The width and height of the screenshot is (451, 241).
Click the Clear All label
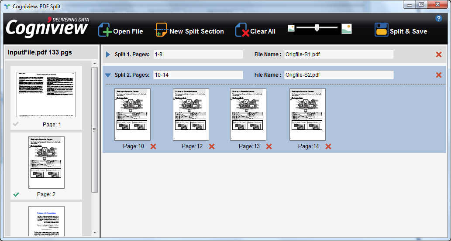click(263, 31)
